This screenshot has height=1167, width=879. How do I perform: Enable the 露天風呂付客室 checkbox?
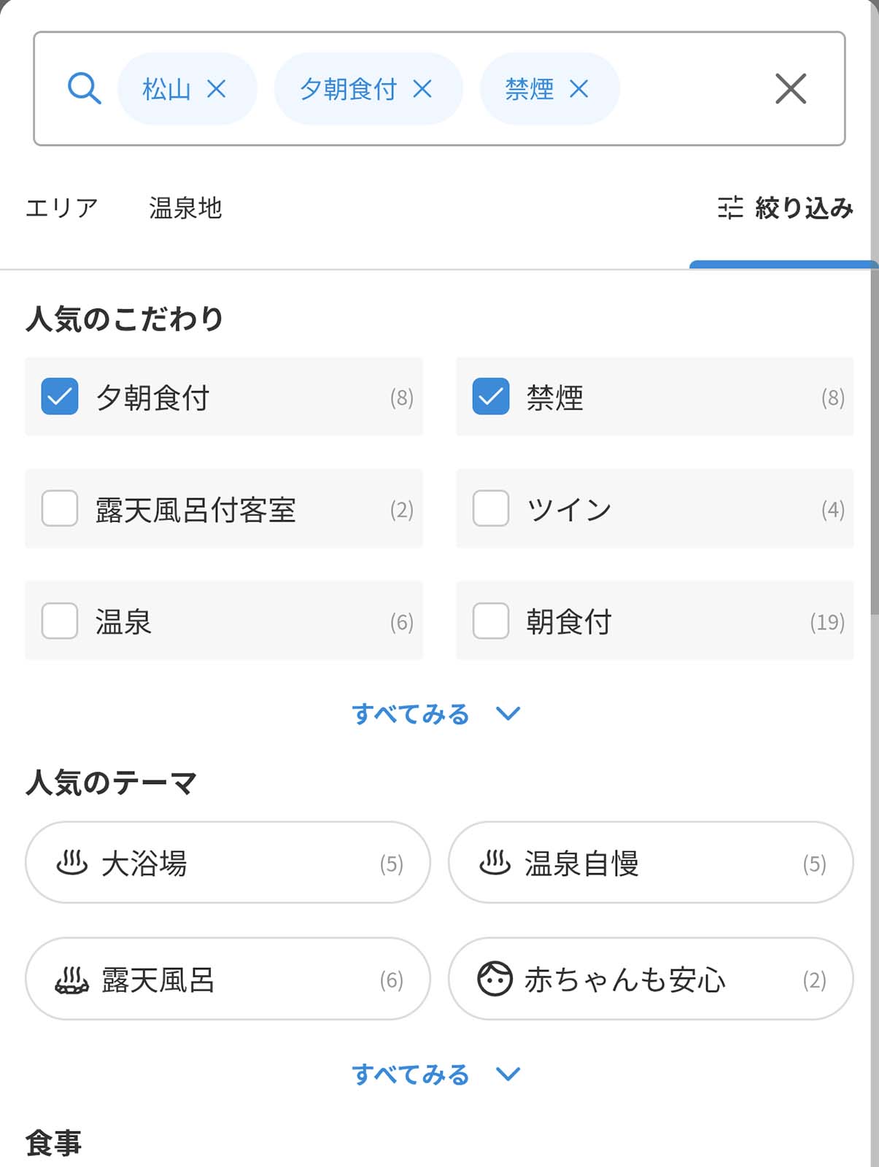click(x=60, y=508)
